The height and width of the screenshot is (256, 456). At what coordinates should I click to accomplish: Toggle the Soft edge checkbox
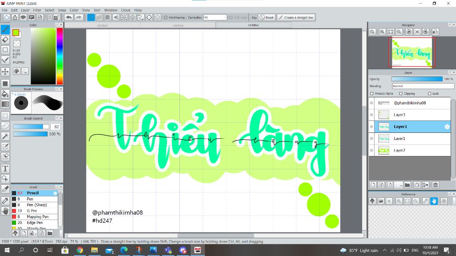(x=231, y=17)
